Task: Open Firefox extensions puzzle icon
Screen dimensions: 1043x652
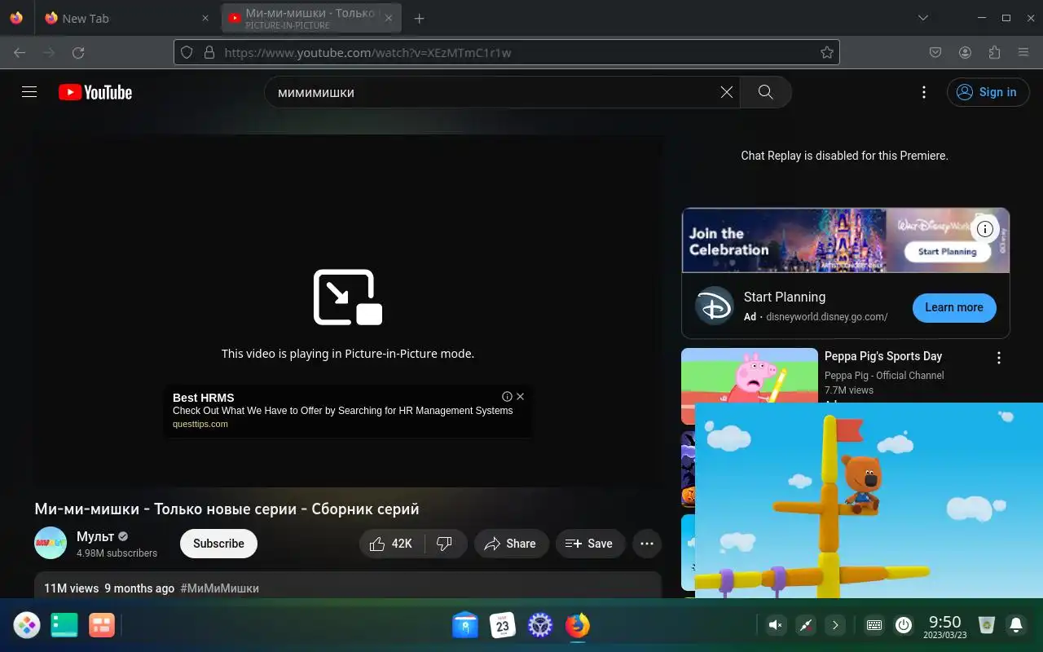Action: pyautogui.click(x=994, y=52)
